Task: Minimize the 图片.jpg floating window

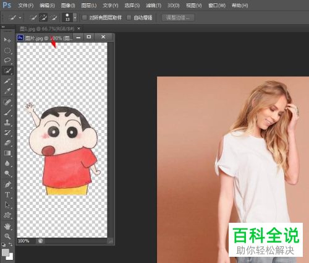Action: click(78, 37)
